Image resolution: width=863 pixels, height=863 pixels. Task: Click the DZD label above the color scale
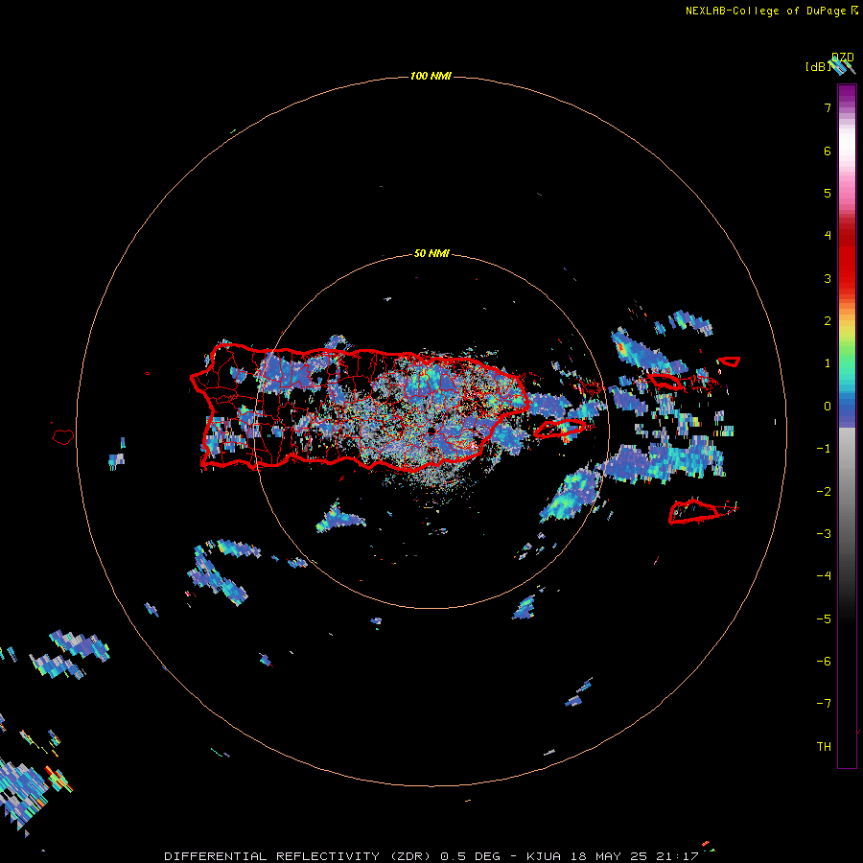click(x=843, y=58)
